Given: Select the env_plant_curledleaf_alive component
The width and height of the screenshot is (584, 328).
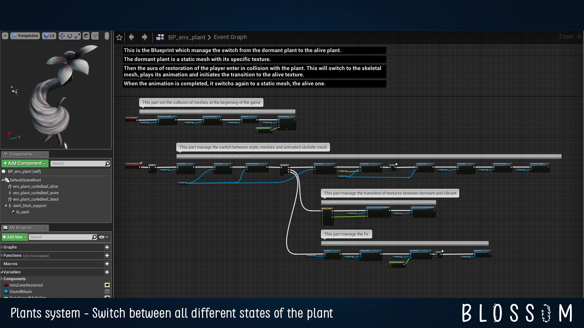Looking at the screenshot, I should (35, 186).
